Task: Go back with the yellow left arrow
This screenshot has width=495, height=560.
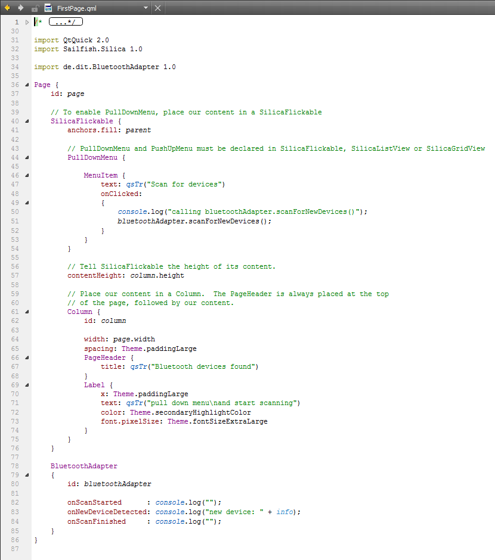Action: pyautogui.click(x=7, y=8)
